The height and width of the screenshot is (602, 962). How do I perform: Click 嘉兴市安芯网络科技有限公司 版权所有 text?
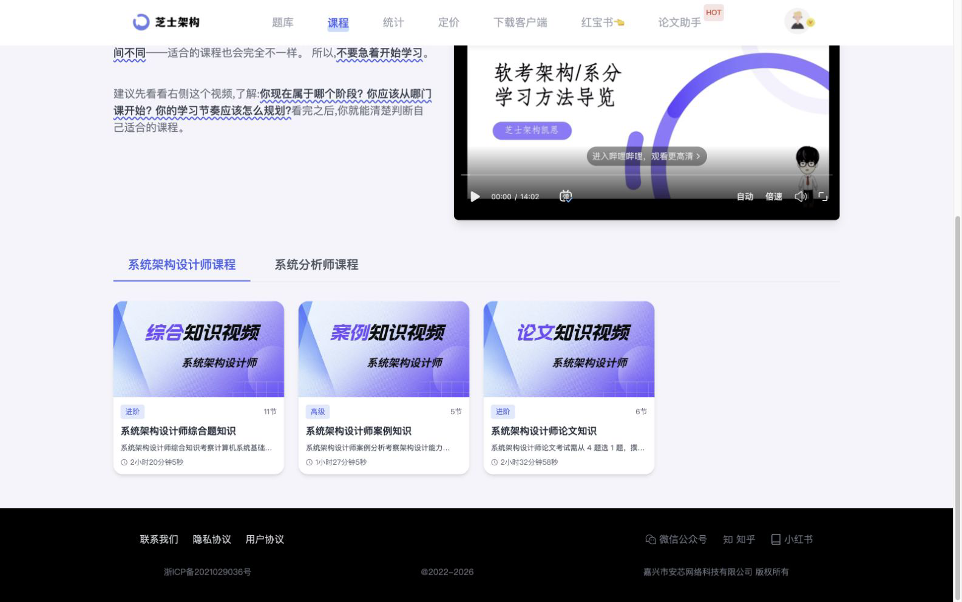[716, 572]
